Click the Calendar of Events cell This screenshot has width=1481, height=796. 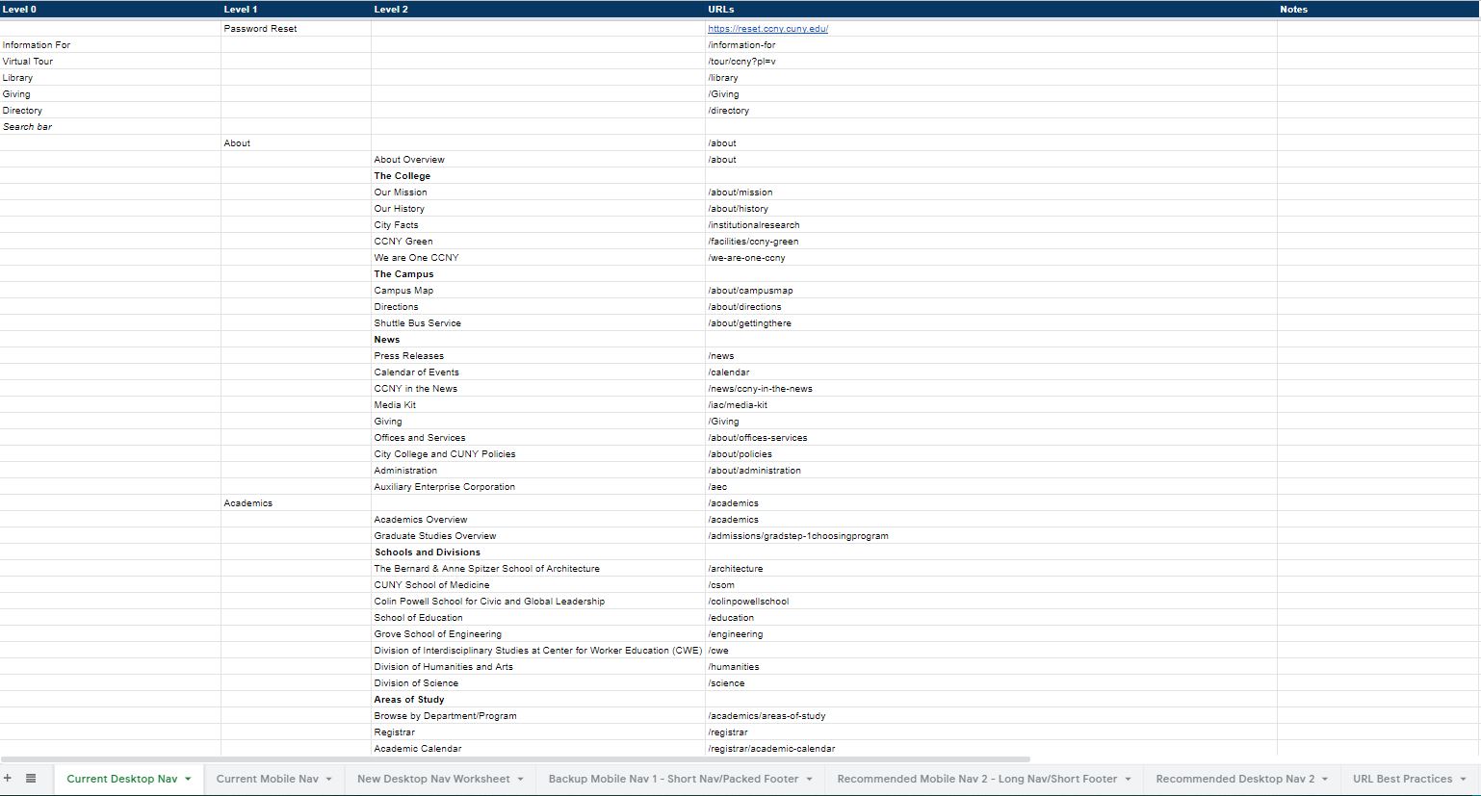[538, 372]
